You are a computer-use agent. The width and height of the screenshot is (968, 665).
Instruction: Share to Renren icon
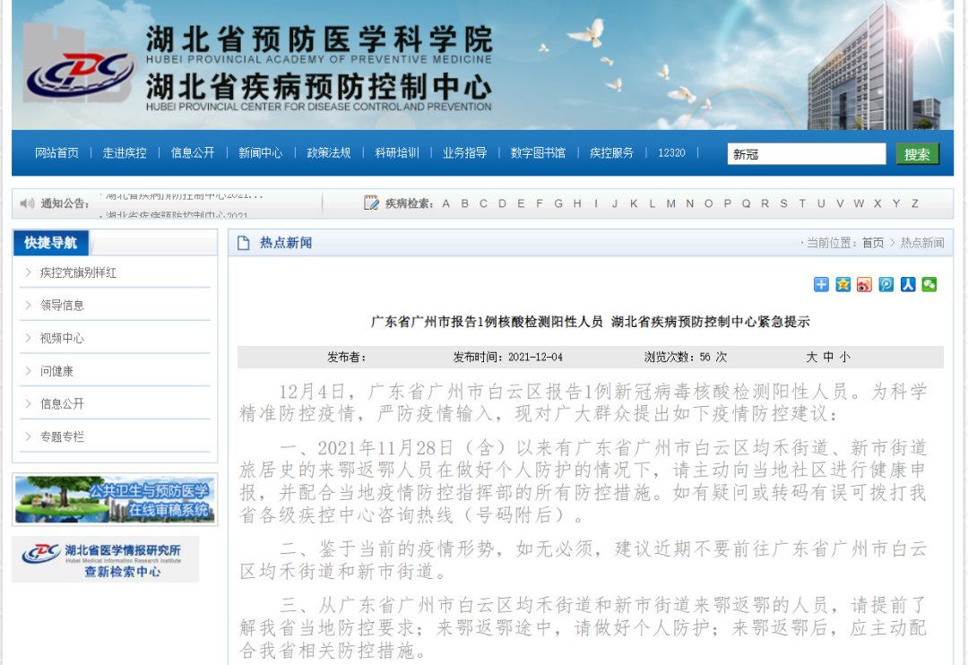point(907,284)
